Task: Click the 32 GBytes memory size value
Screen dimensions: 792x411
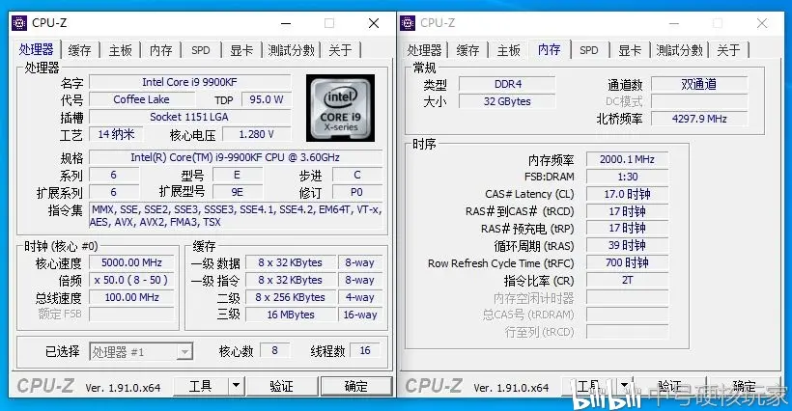Action: click(x=507, y=101)
